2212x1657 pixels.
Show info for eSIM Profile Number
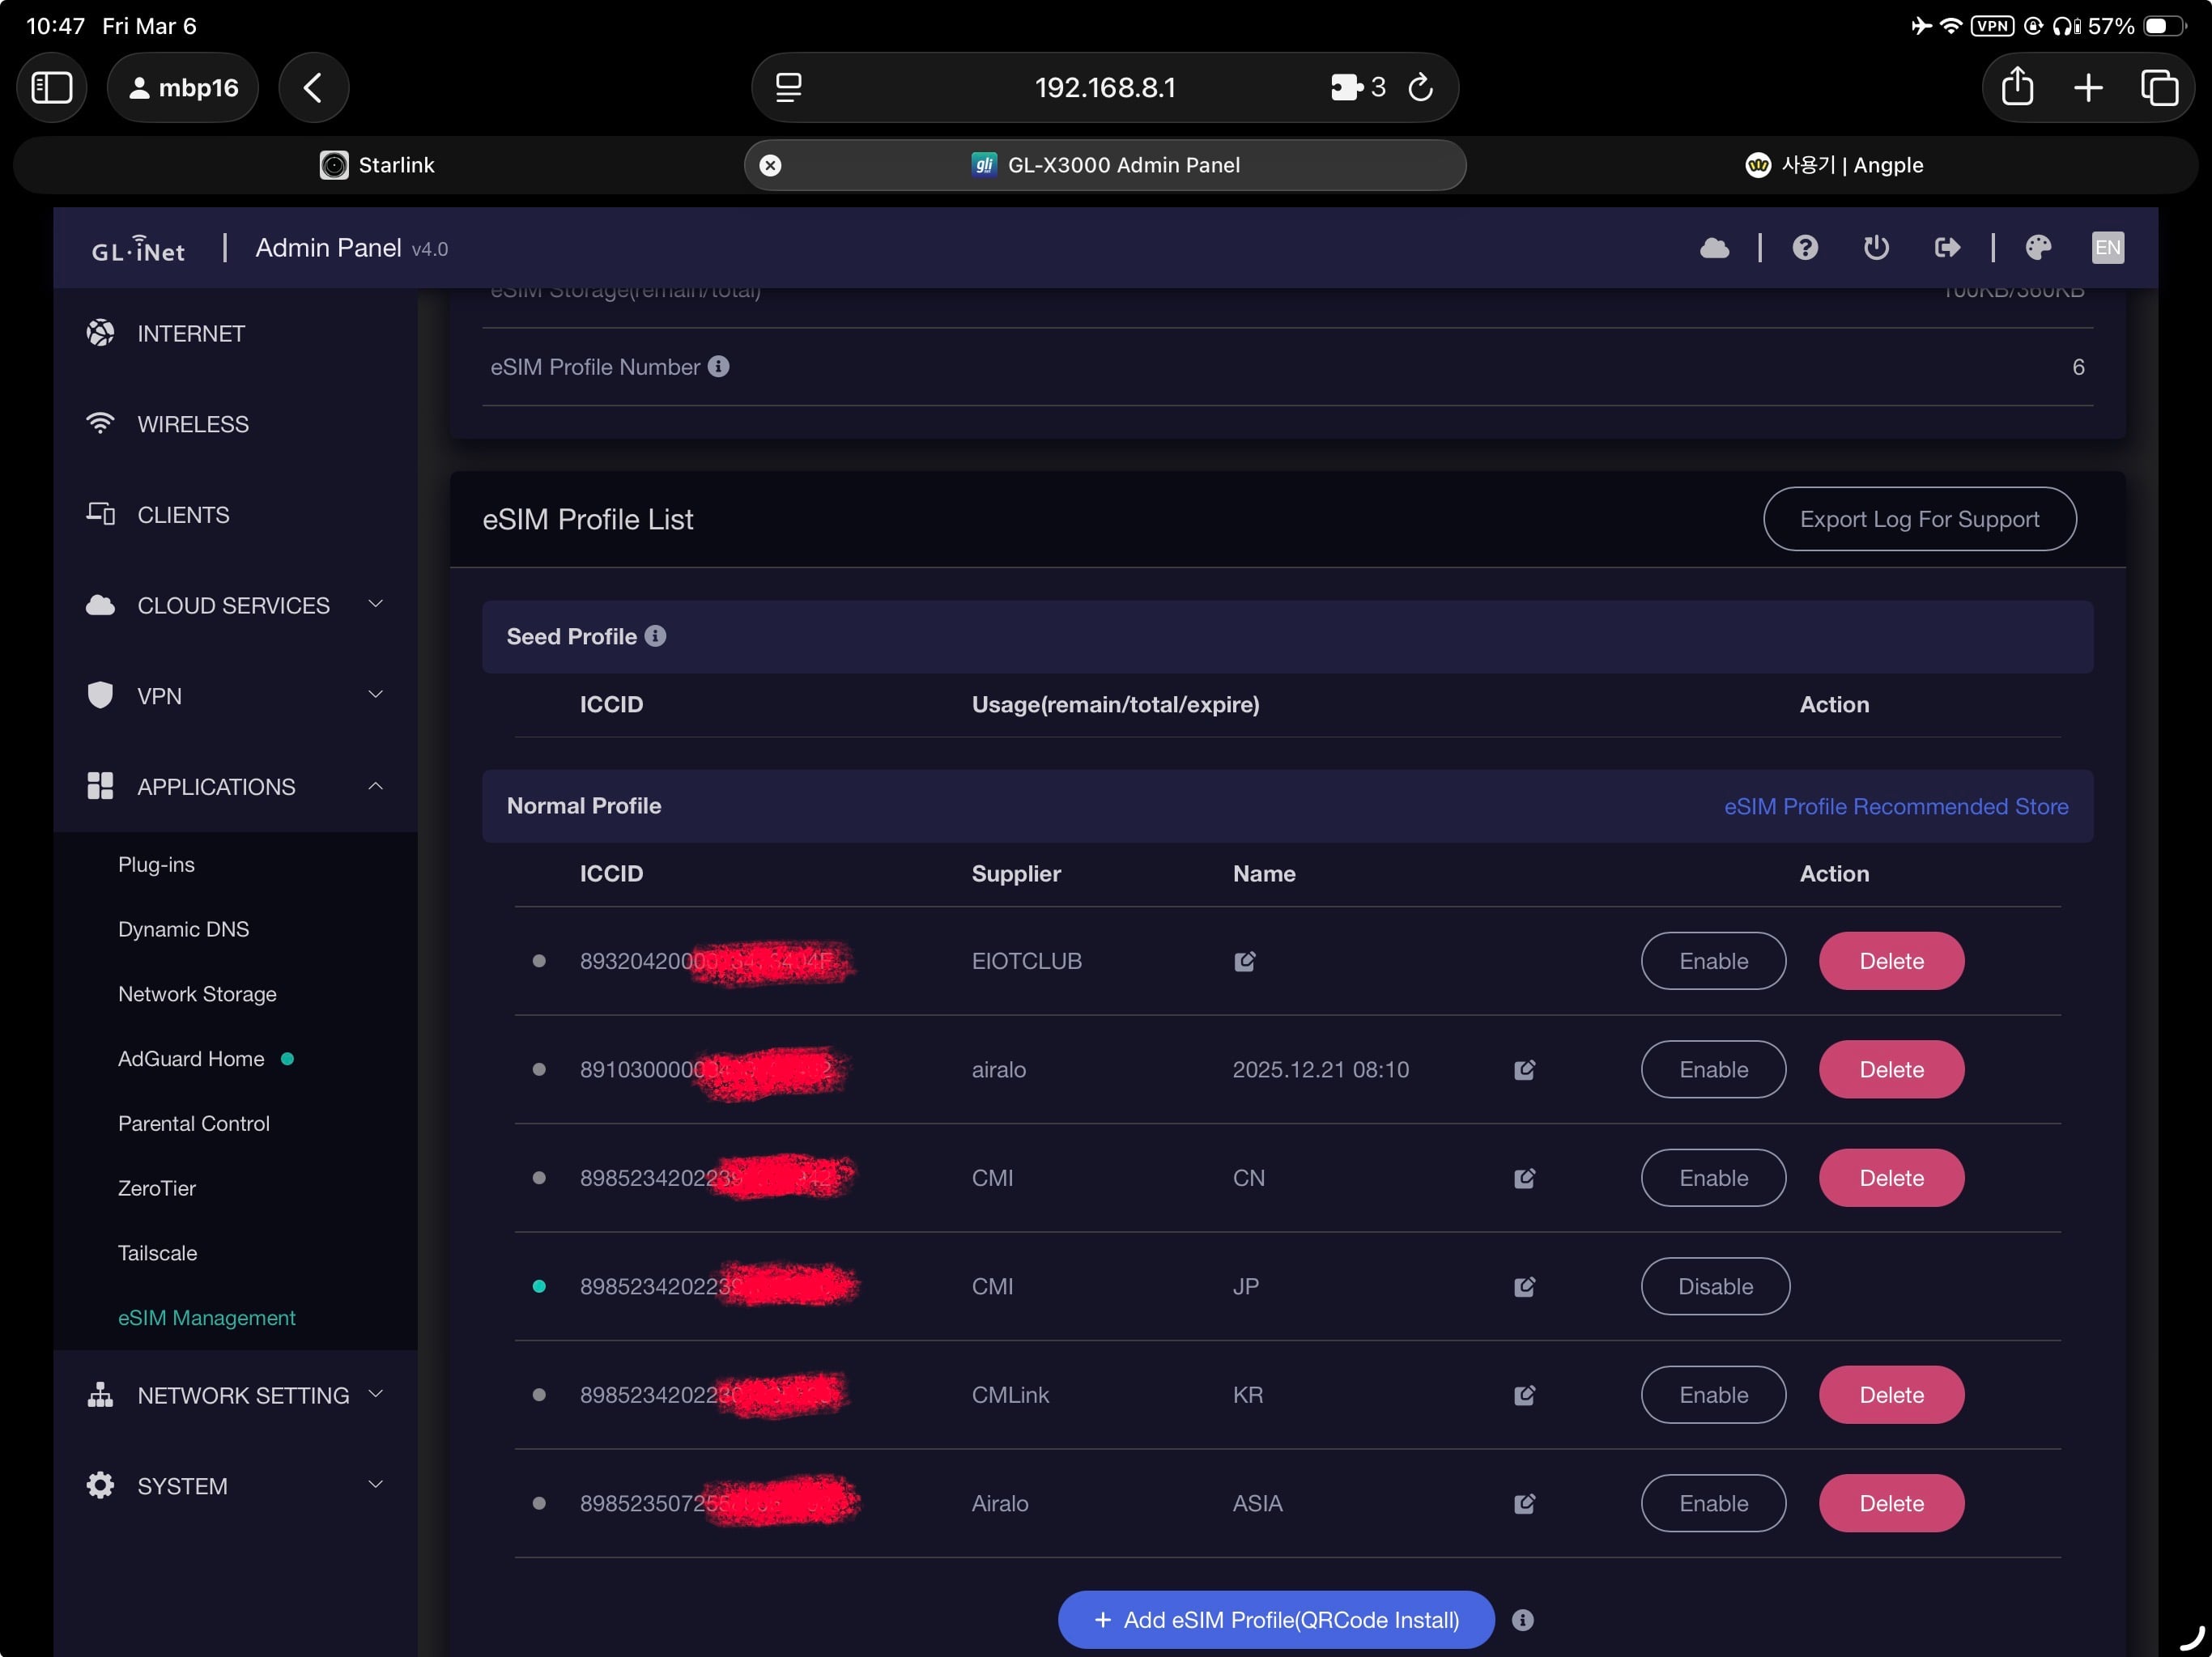point(718,367)
